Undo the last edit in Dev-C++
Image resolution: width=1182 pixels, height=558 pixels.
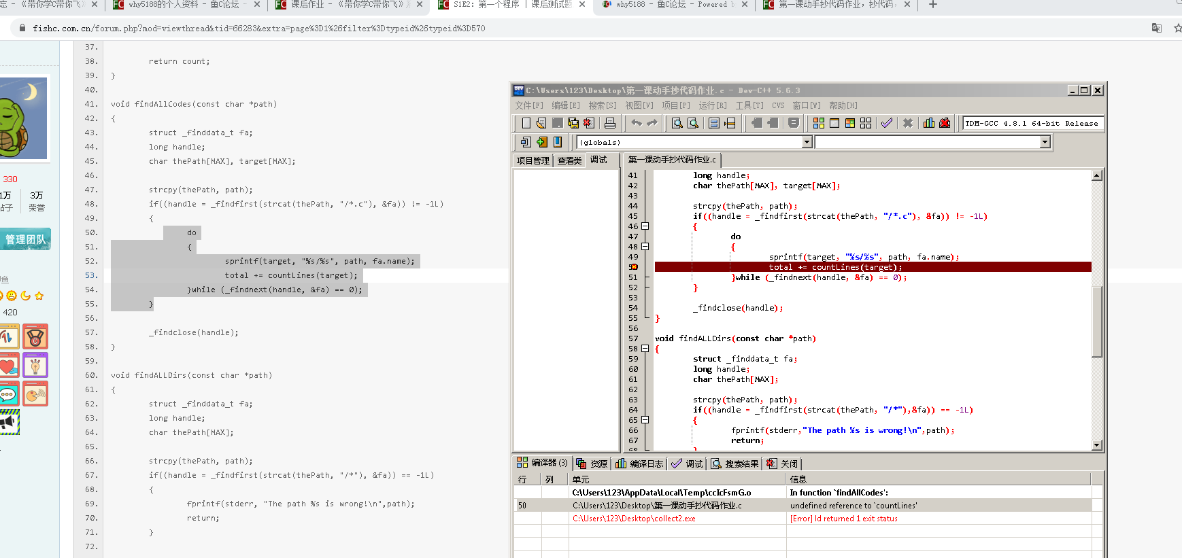coord(636,123)
